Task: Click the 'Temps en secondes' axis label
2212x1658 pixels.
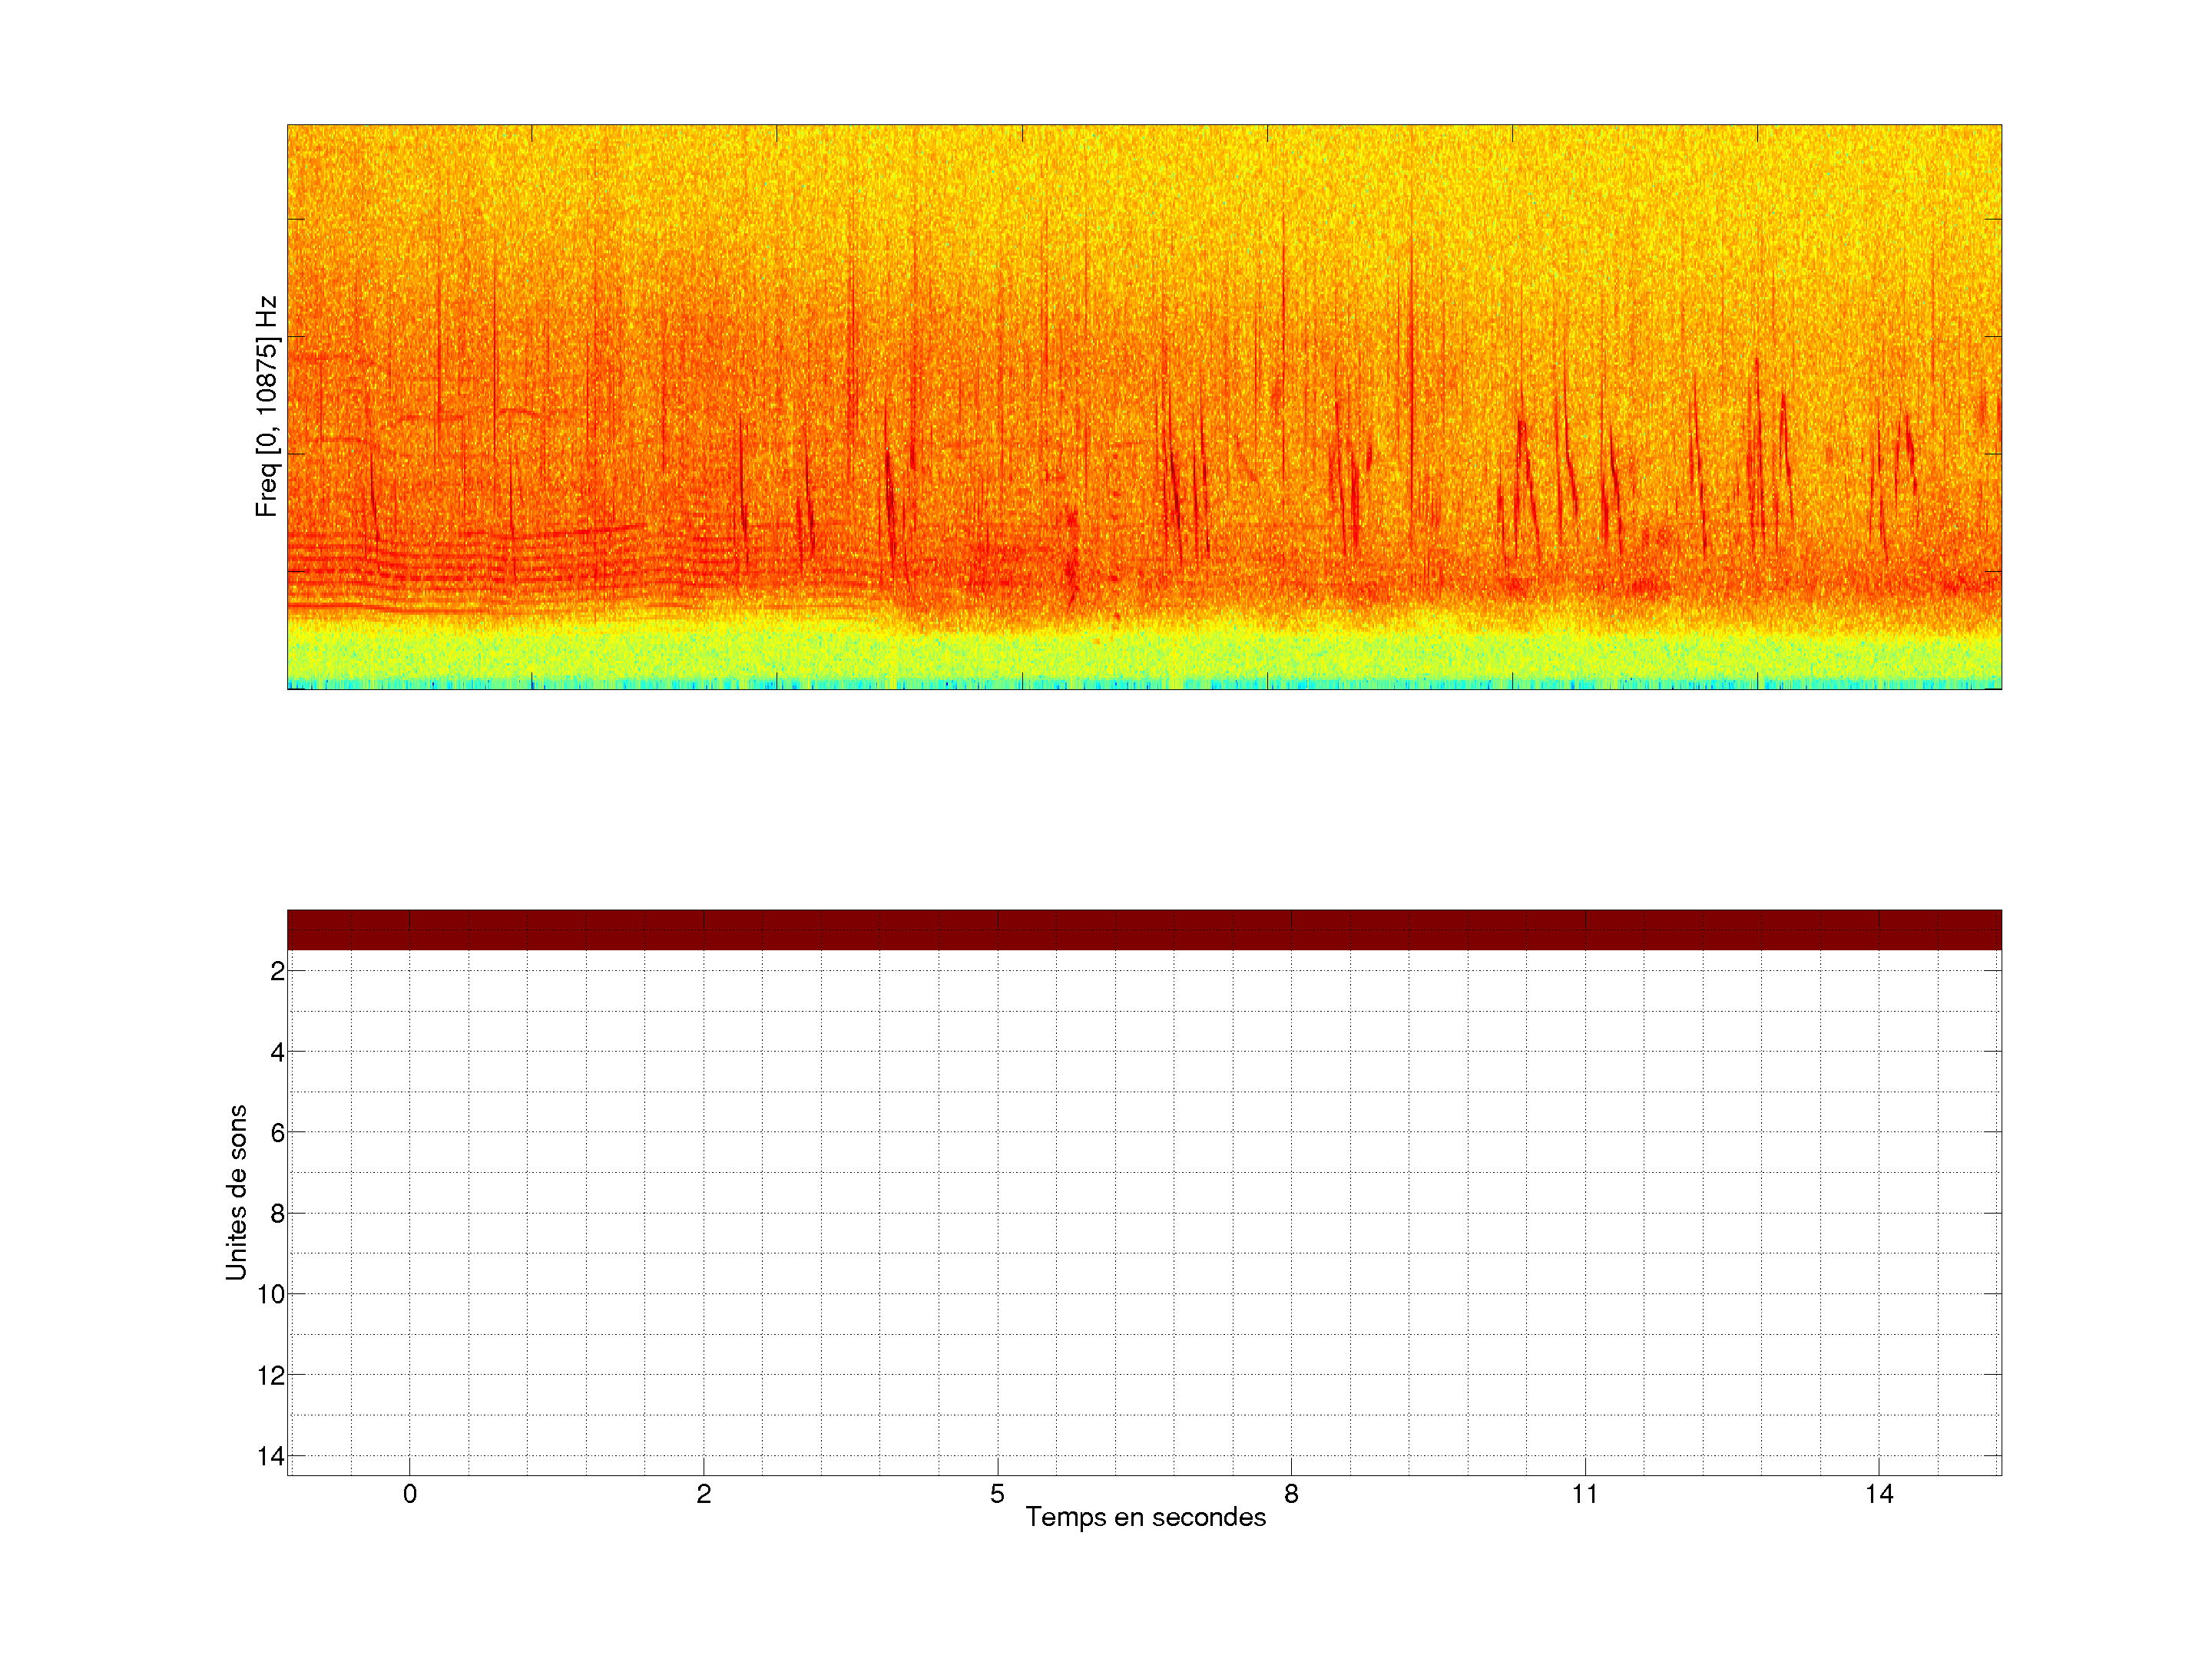Action: pos(1145,1517)
